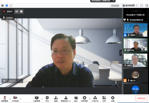Click the meeting info icon at top left
Image resolution: width=149 pixels, height=103 pixels.
[2, 6]
